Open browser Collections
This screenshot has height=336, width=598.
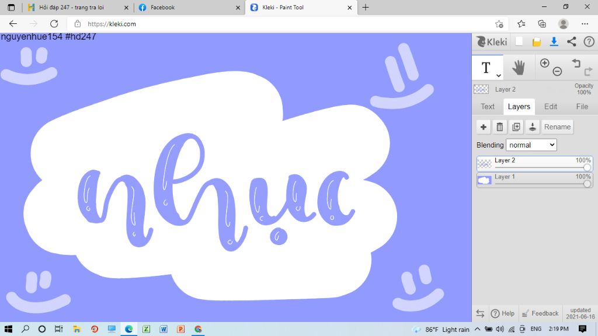(x=542, y=24)
